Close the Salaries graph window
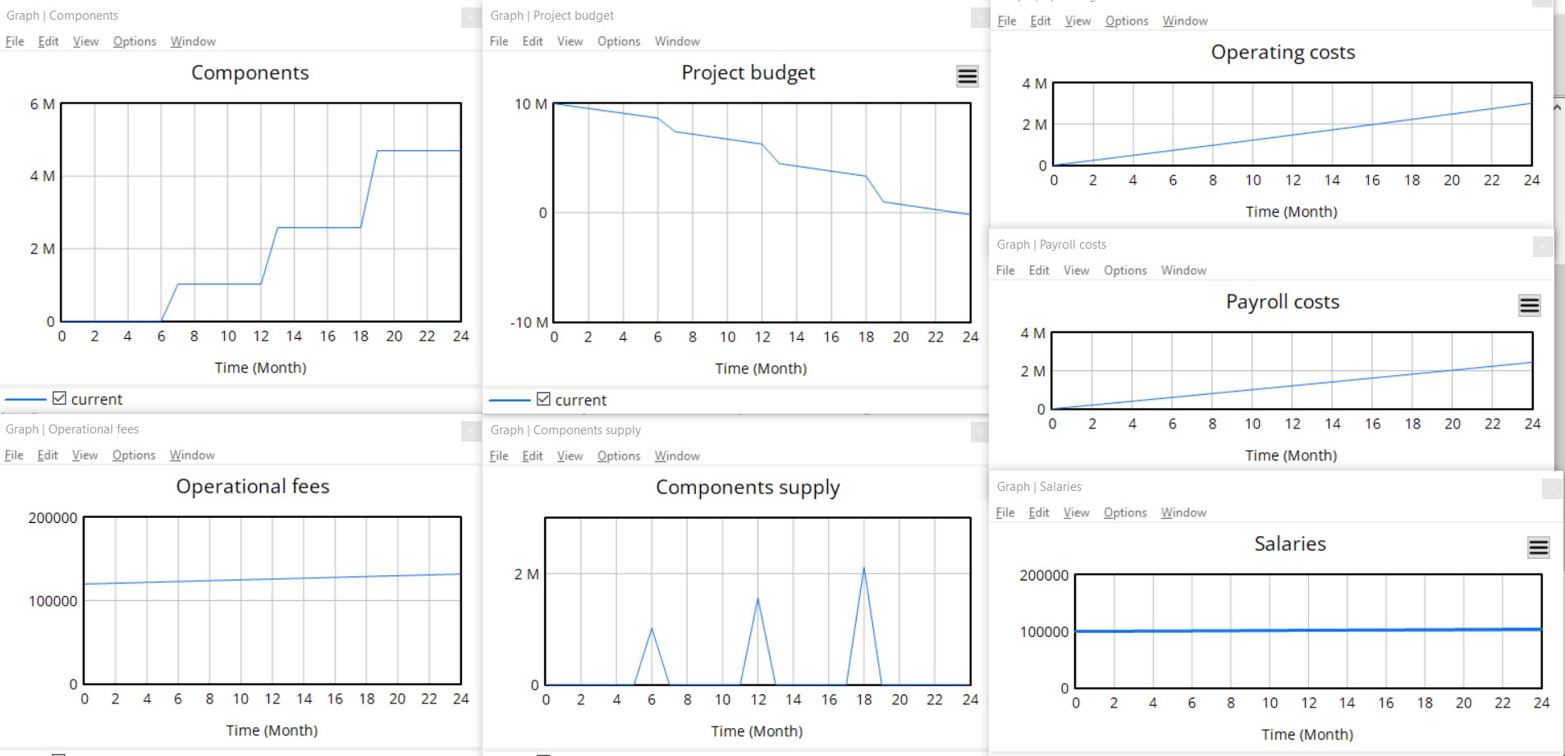 (1552, 488)
